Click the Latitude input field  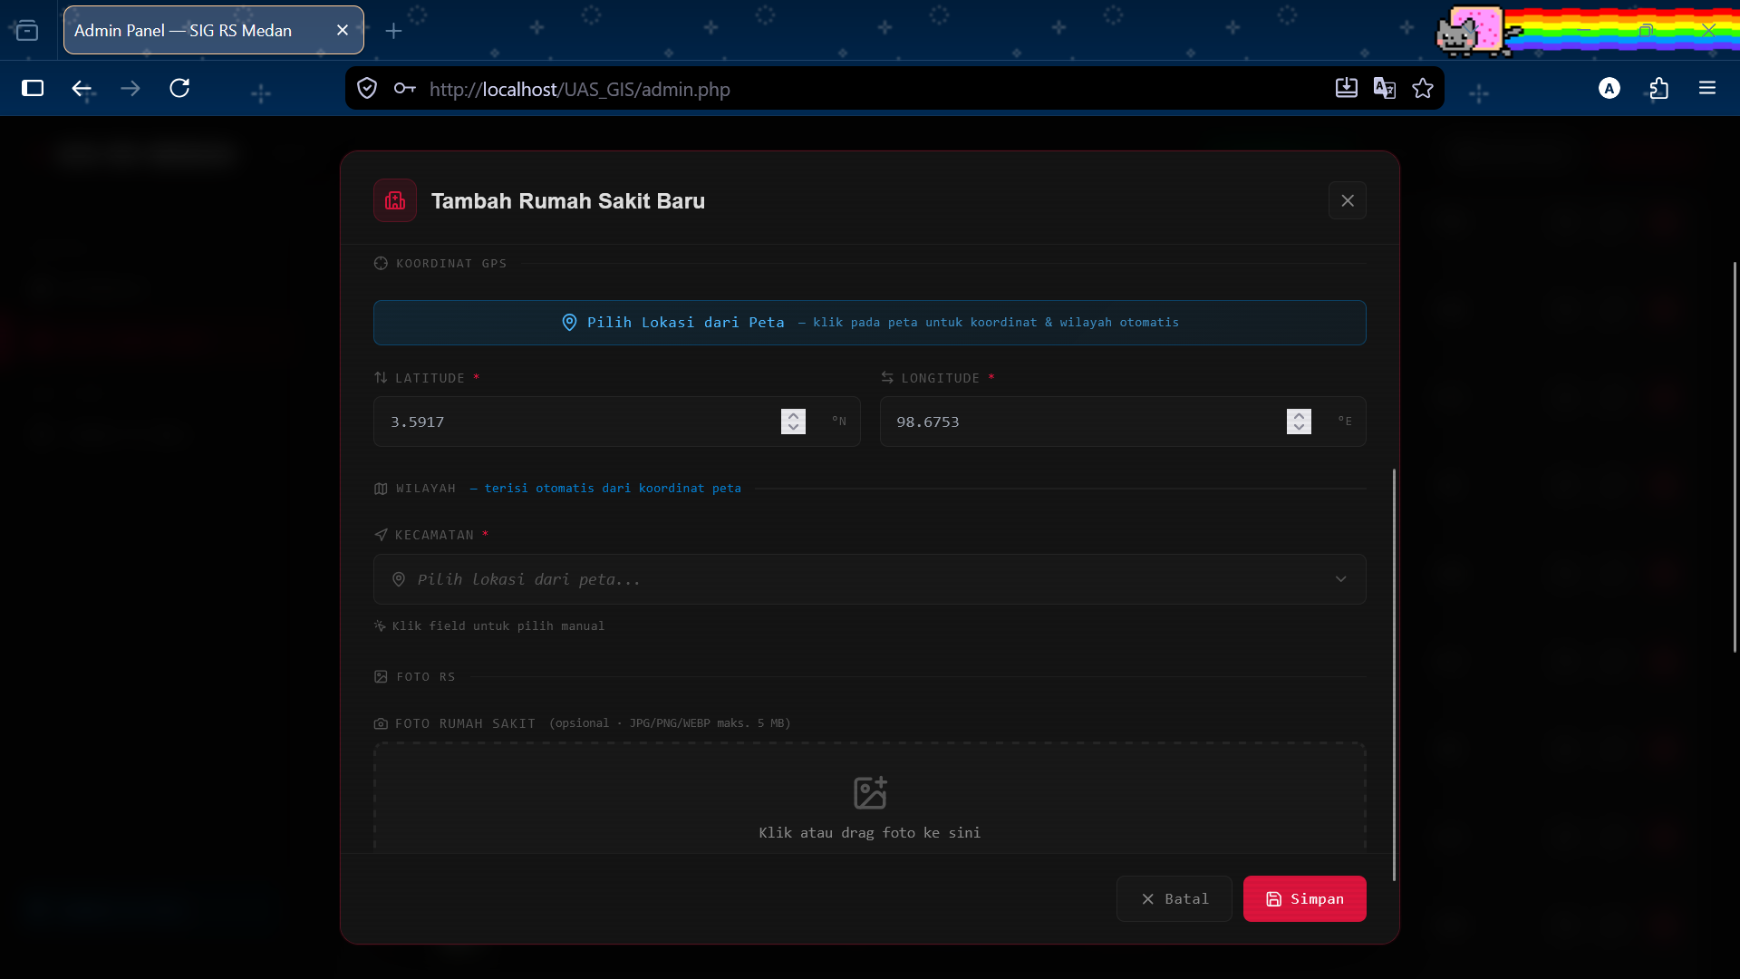tap(616, 422)
